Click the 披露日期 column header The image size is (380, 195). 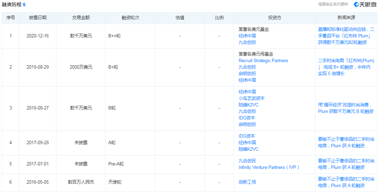coord(37,18)
